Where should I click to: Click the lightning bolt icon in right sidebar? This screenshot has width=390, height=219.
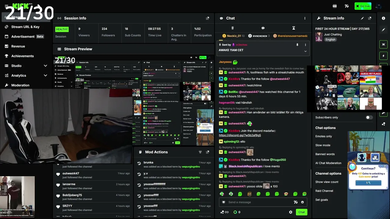pyautogui.click(x=384, y=56)
